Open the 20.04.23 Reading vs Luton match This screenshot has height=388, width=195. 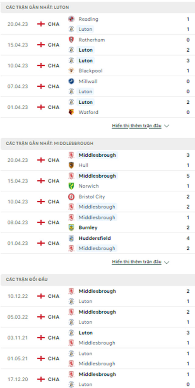click(x=97, y=24)
